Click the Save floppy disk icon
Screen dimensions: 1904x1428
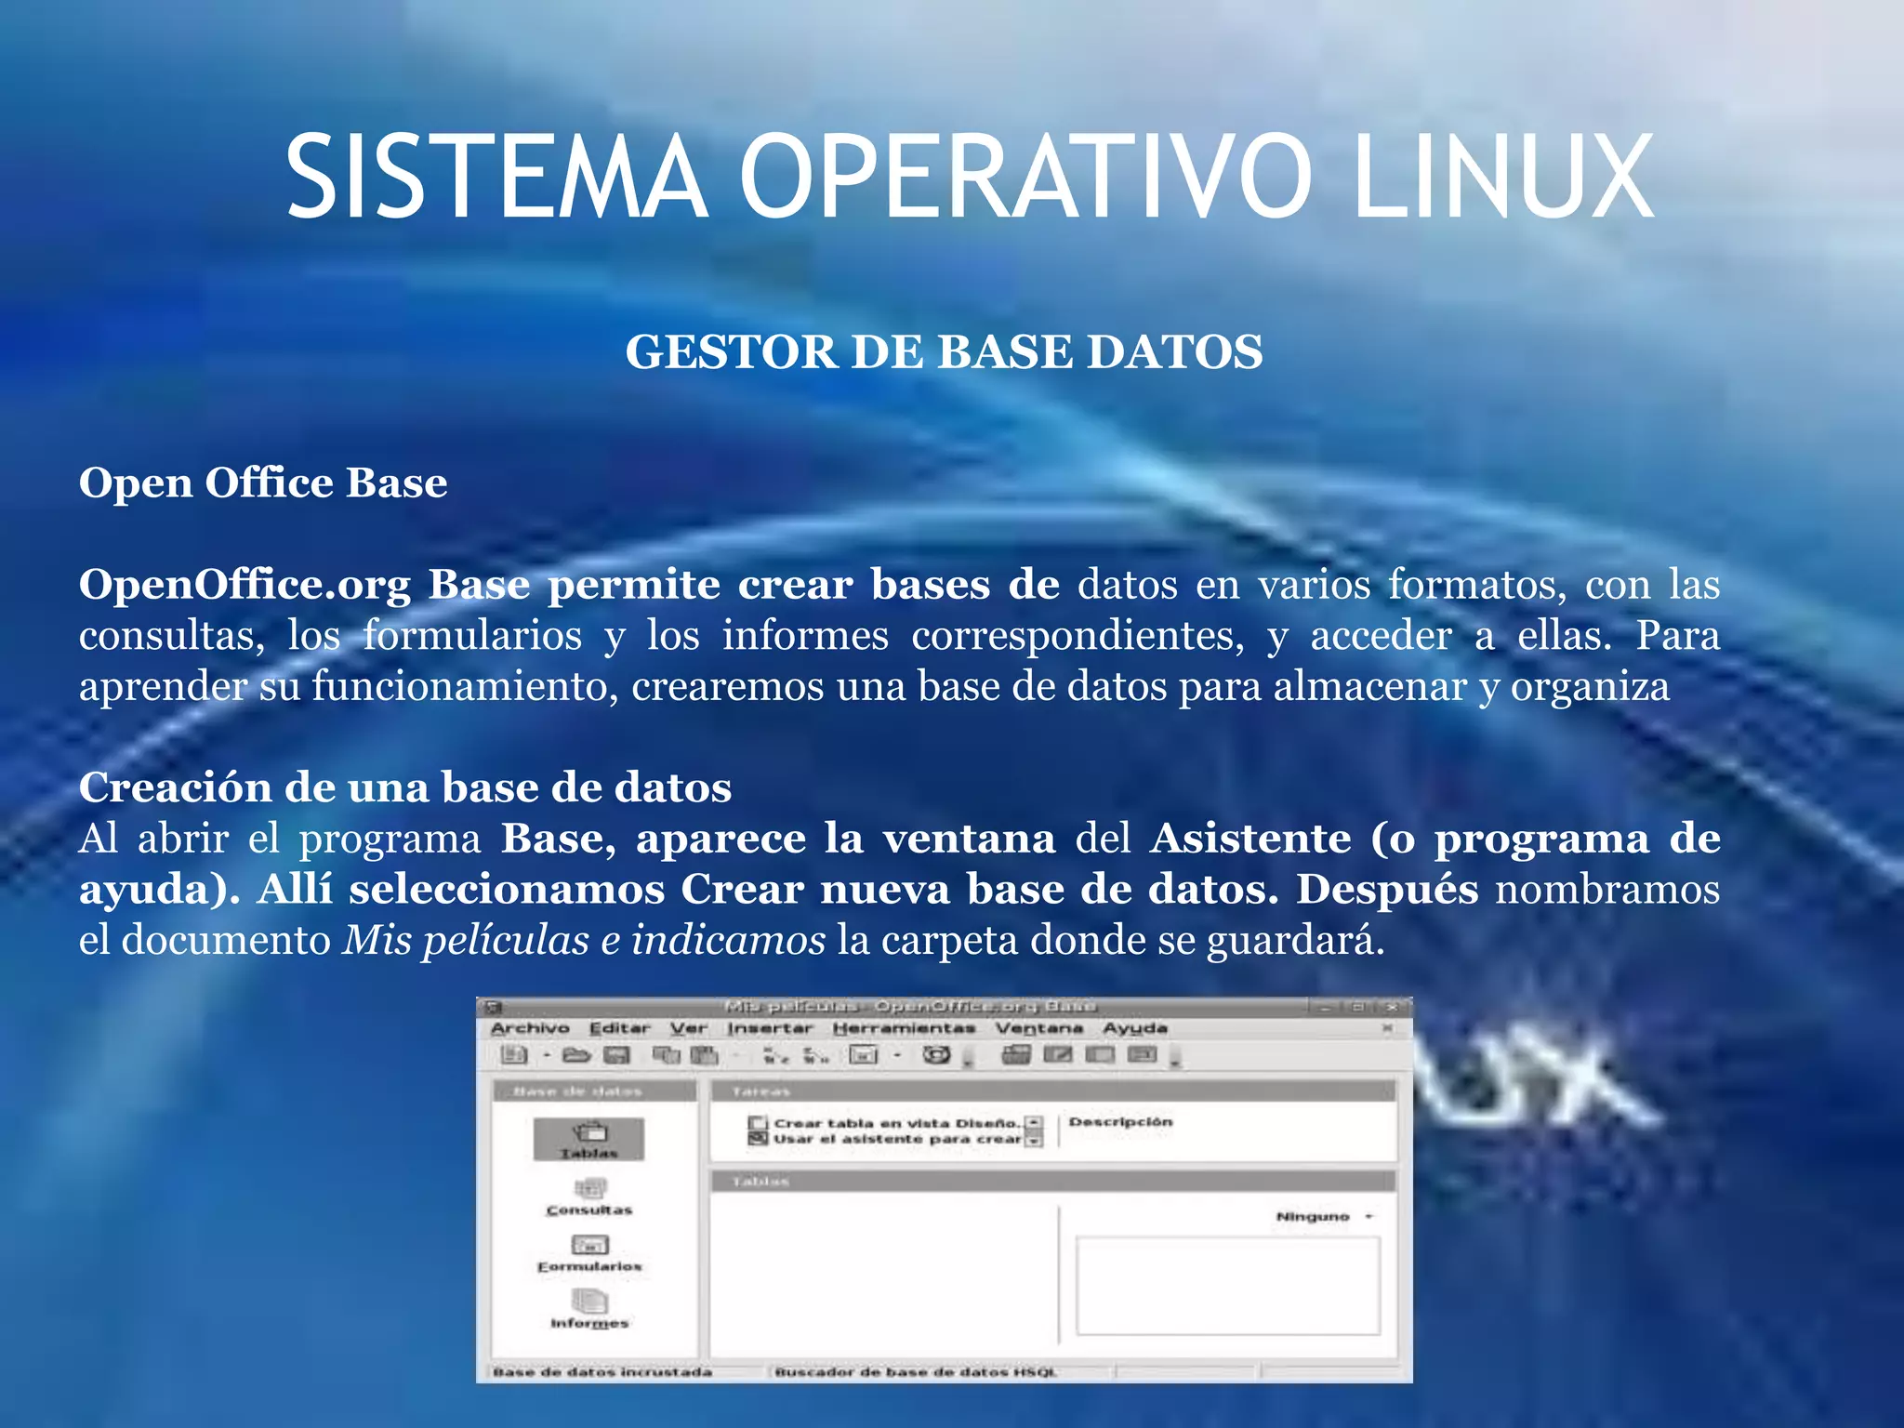pyautogui.click(x=617, y=1054)
